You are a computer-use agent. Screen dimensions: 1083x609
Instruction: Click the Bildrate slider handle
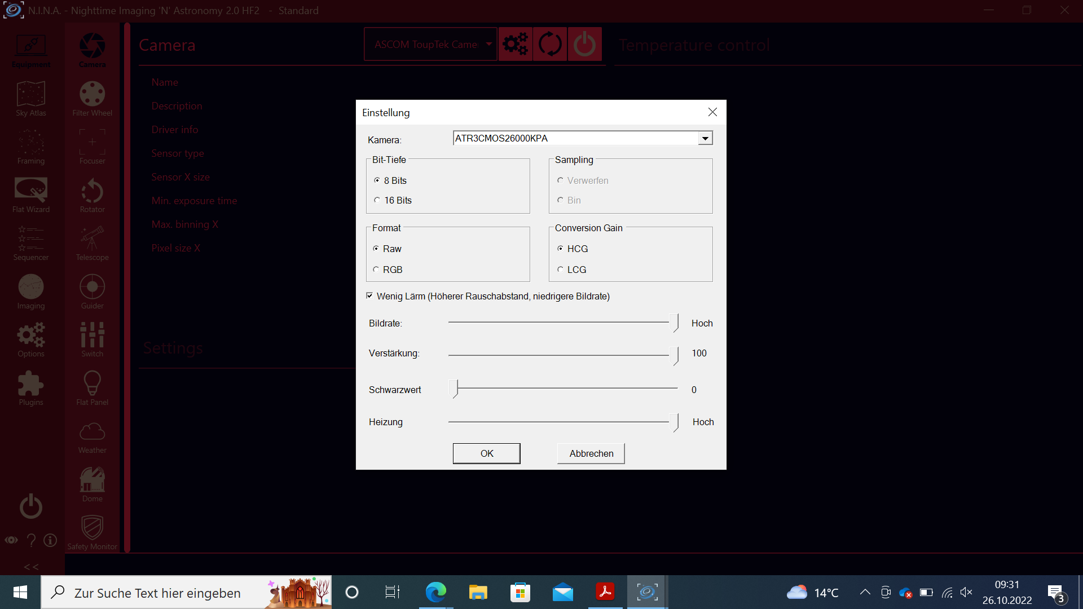[674, 323]
